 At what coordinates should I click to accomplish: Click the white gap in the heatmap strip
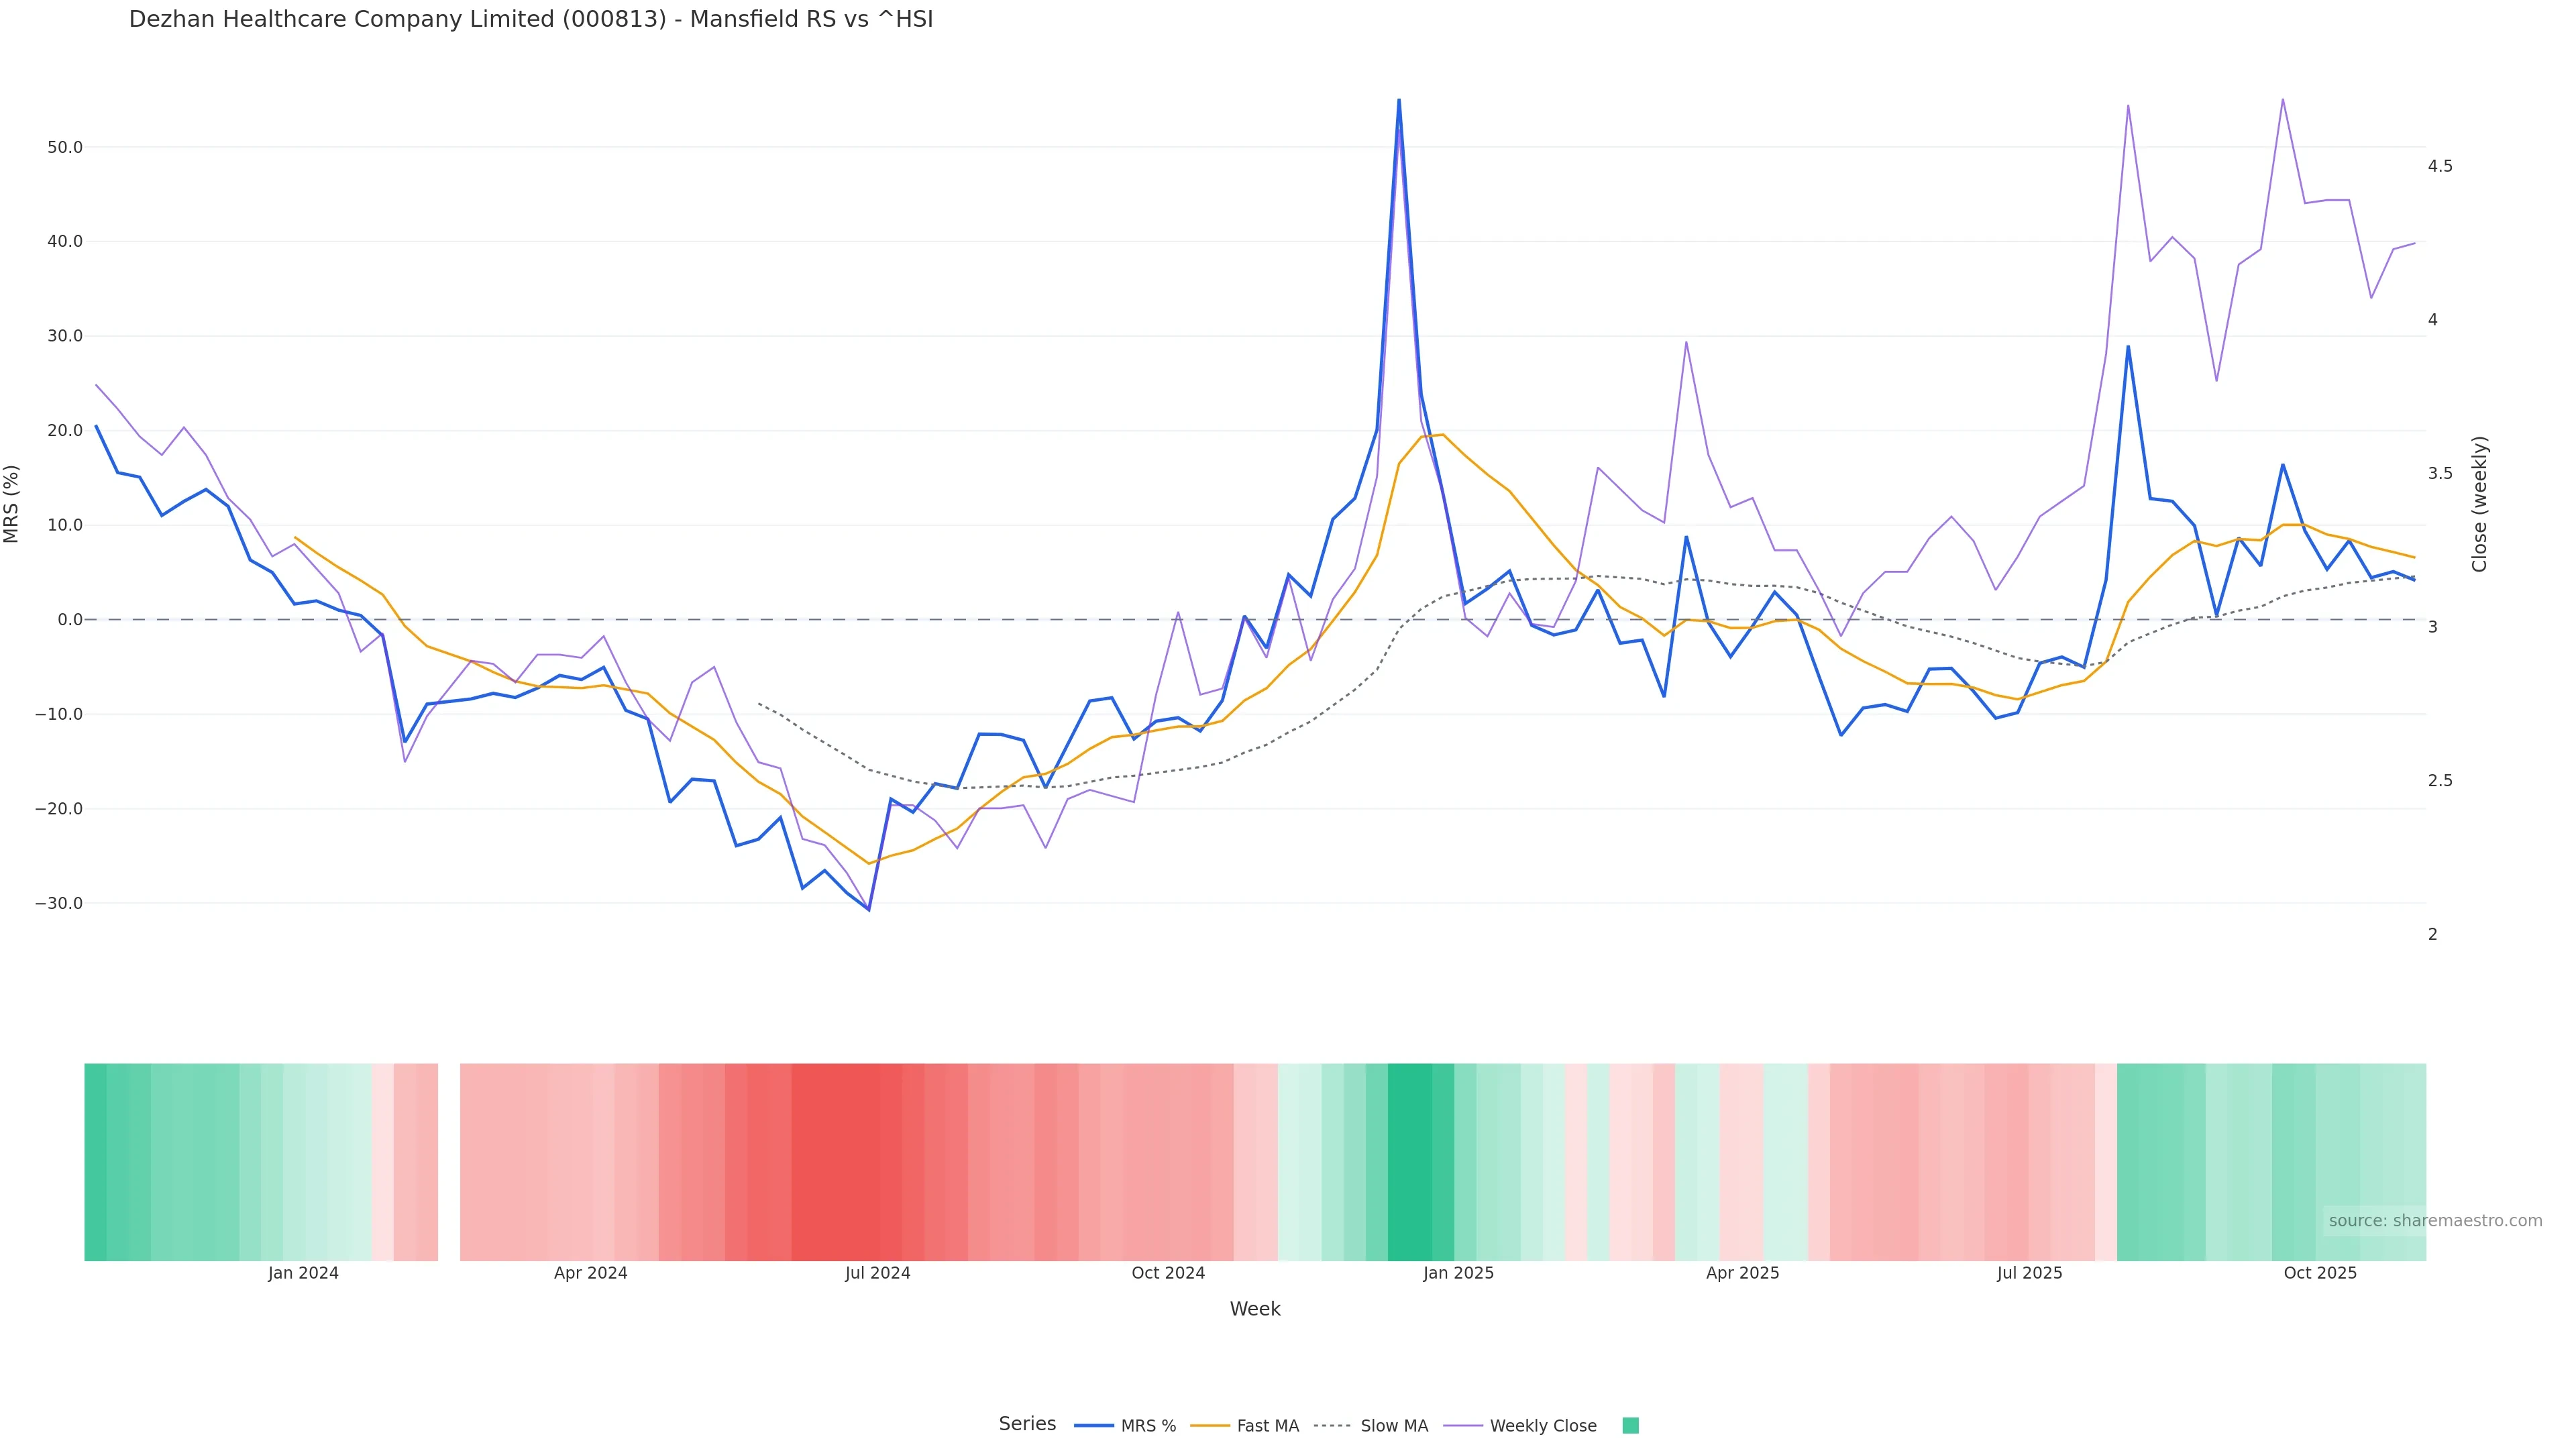tap(449, 1161)
